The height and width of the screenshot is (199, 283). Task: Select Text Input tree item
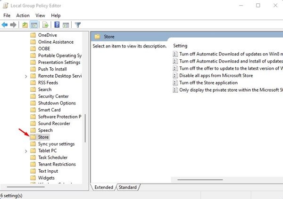(48, 171)
